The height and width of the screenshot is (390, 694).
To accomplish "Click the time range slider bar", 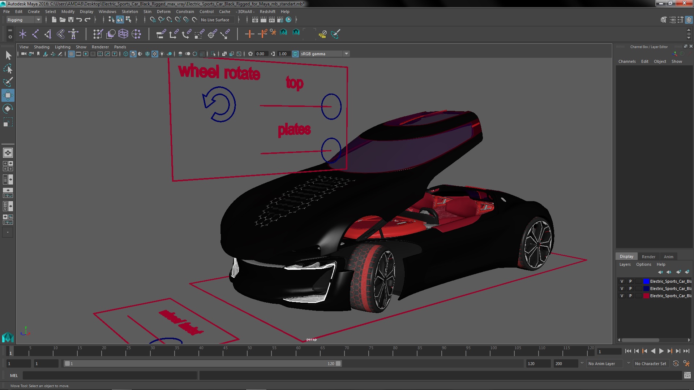I will (202, 364).
